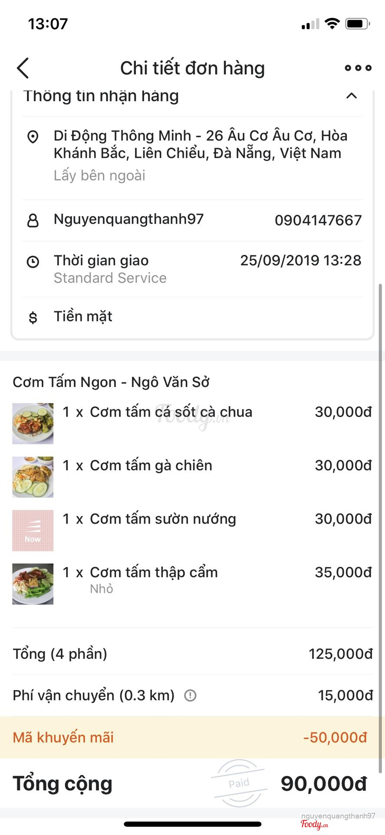Open the three-dot more options menu
The width and height of the screenshot is (385, 835).
coord(358,68)
